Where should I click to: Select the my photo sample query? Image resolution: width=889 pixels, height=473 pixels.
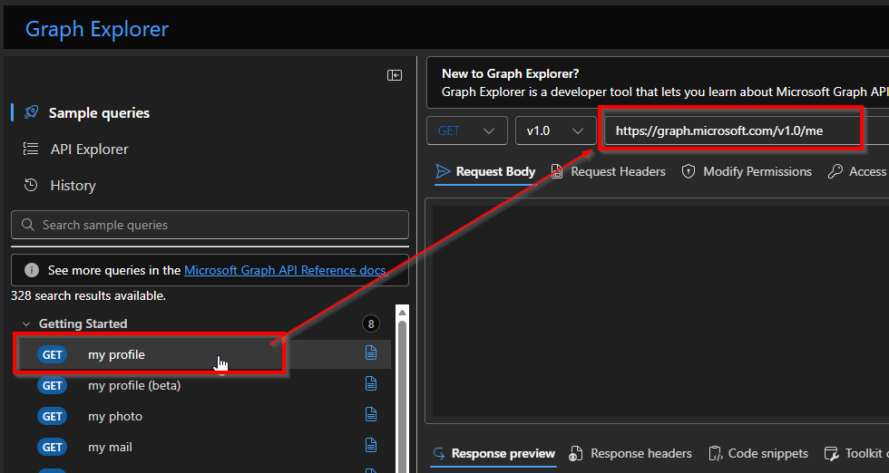coord(115,416)
